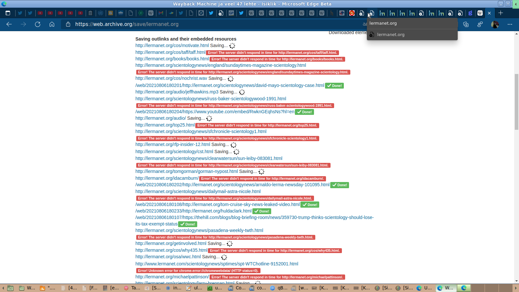Open the michaelpattinson/ link
The height and width of the screenshot is (292, 519).
[x=172, y=277]
